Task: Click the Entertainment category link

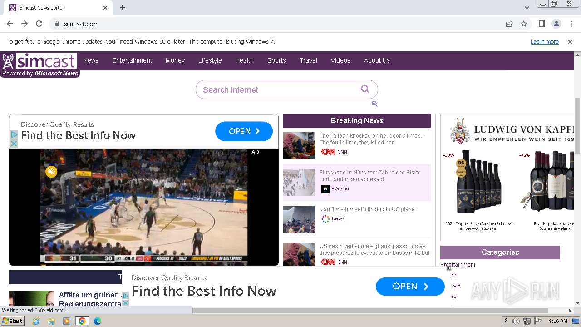Action: tap(458, 265)
